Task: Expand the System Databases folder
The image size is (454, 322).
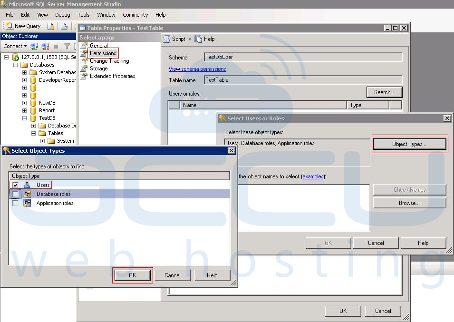Action: 24,72
